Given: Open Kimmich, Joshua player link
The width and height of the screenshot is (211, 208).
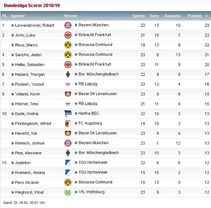Looking at the screenshot, I should click(x=29, y=143).
